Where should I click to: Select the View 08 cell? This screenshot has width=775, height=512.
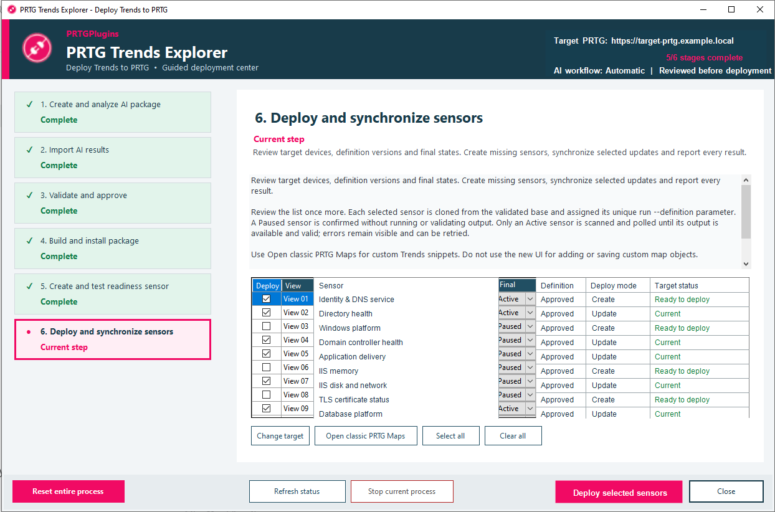297,395
